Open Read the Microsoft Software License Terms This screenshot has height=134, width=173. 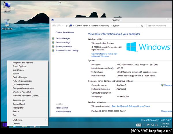click(x=131, y=106)
